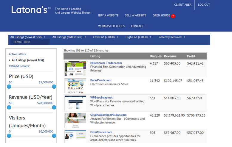Click the FilmiChance.com thumbnail
The width and height of the screenshot is (232, 147).
(x=75, y=136)
